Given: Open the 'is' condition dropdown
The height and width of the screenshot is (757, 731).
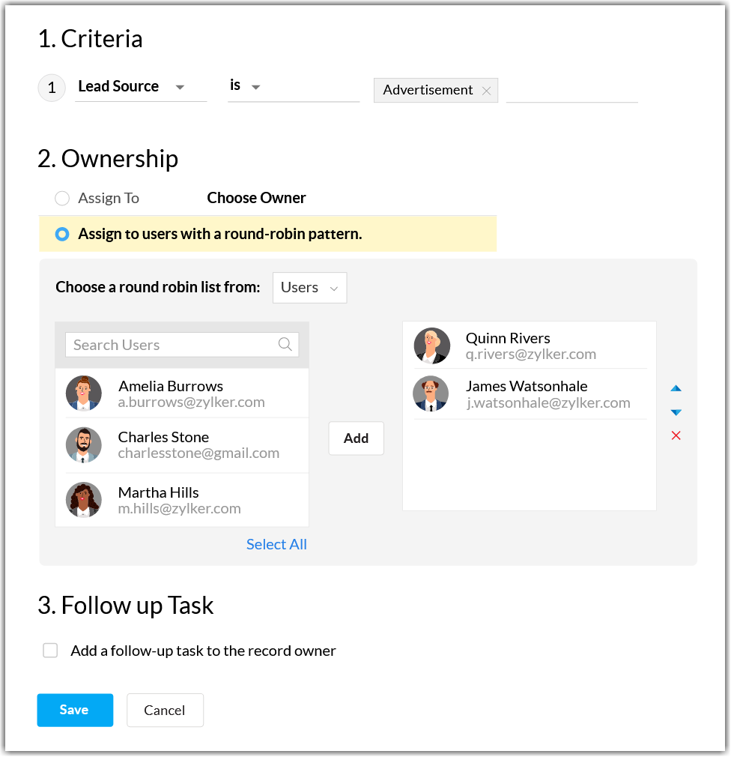Looking at the screenshot, I should click(294, 88).
